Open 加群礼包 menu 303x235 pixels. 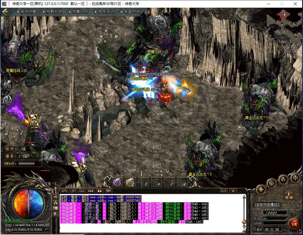(52, 12)
